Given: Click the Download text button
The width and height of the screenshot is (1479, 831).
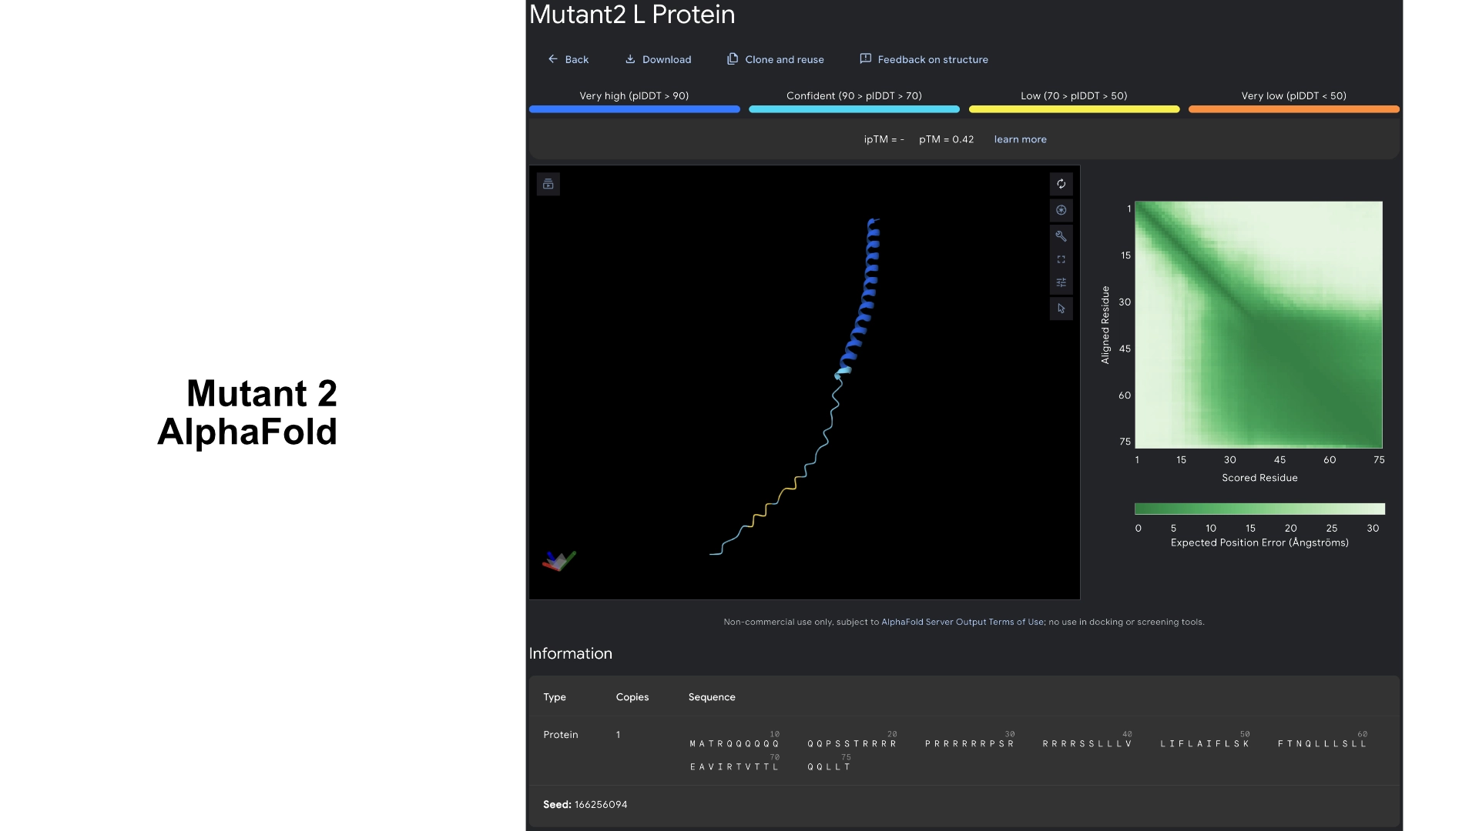Looking at the screenshot, I should (x=667, y=59).
